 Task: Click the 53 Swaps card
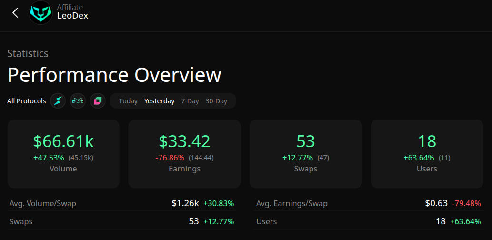tap(306, 153)
